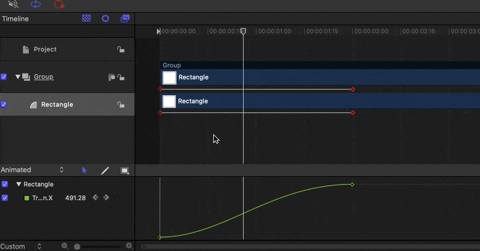Select the Tr...n.X parameter name
480x251 pixels.
pos(43,198)
